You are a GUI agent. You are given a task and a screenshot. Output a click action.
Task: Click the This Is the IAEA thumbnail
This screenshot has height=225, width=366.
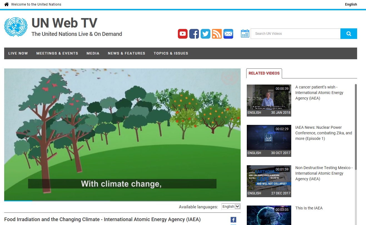(269, 215)
